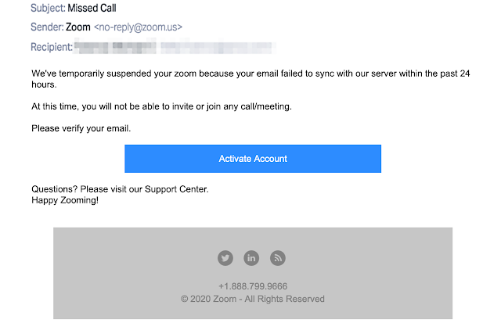The height and width of the screenshot is (323, 501).
Task: Select the sender name Zoom
Action: tap(78, 28)
